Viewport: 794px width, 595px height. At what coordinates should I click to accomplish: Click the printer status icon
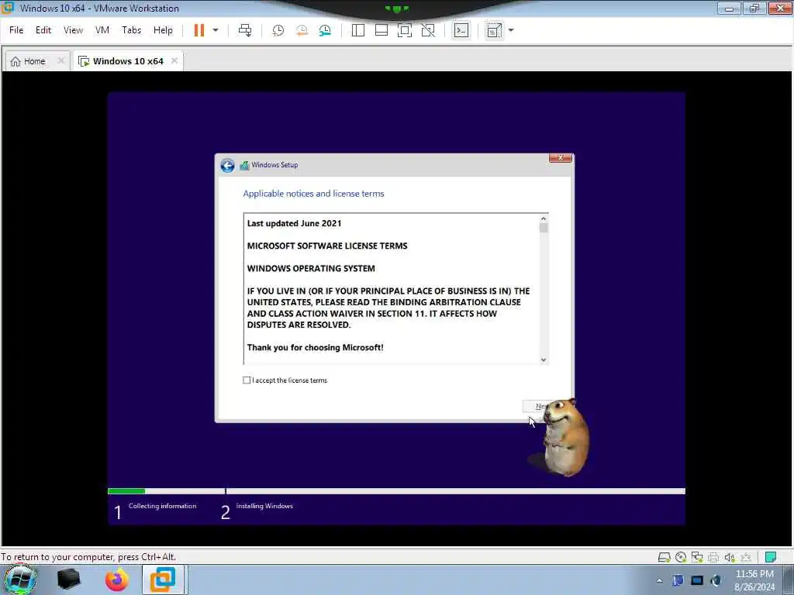tap(713, 557)
